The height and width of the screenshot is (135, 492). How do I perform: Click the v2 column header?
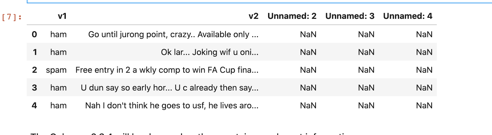(254, 16)
